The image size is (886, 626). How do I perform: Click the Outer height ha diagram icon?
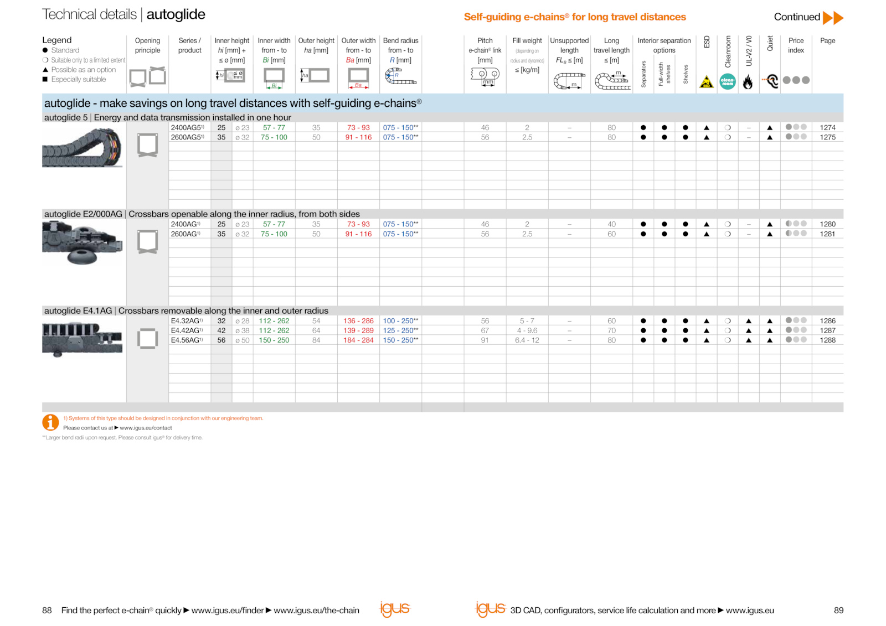coord(315,75)
